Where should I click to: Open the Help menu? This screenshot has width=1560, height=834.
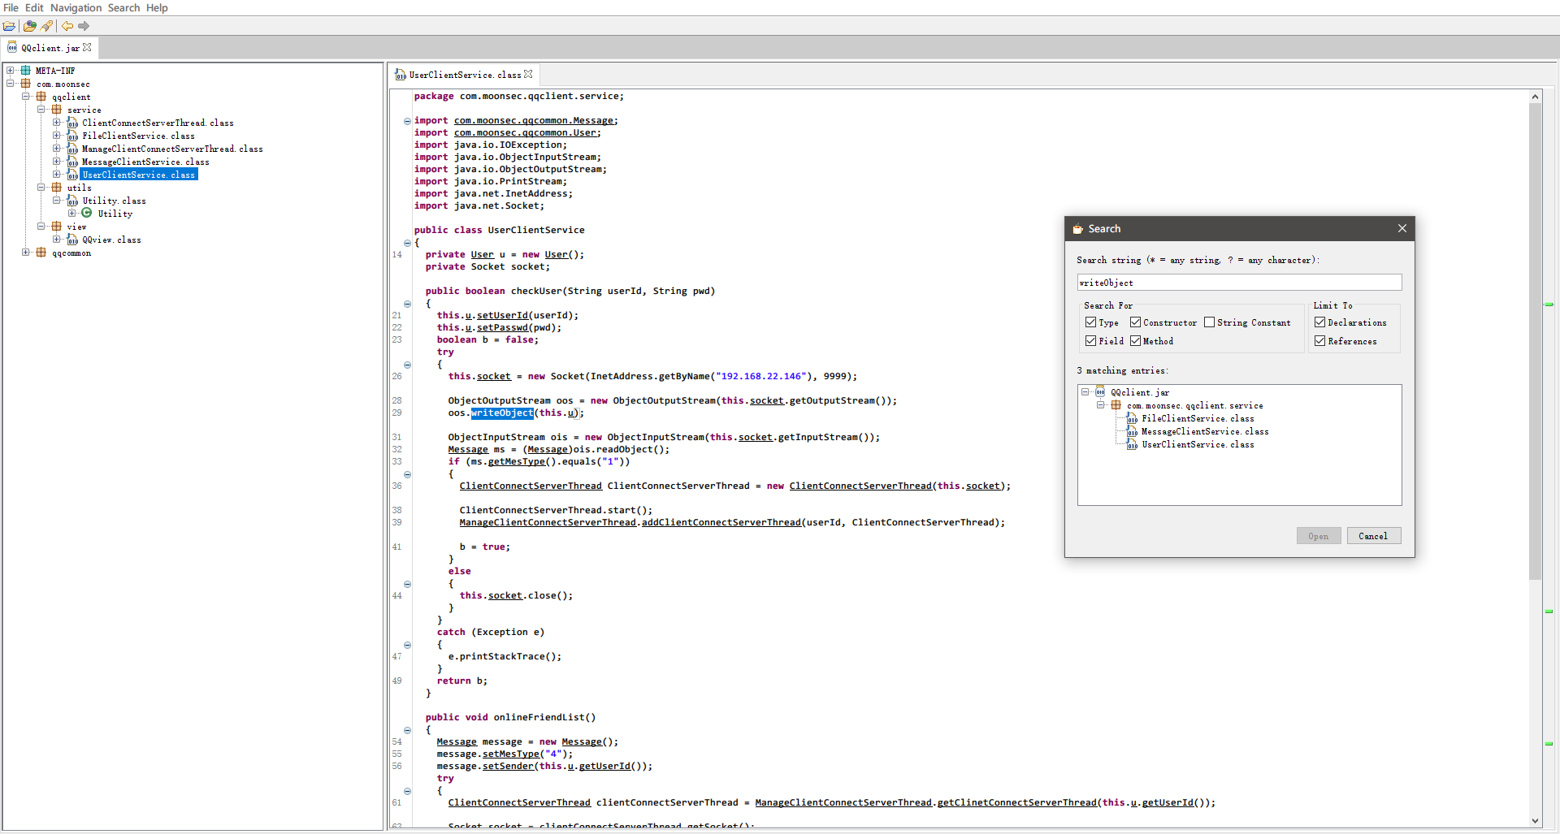pos(157,8)
